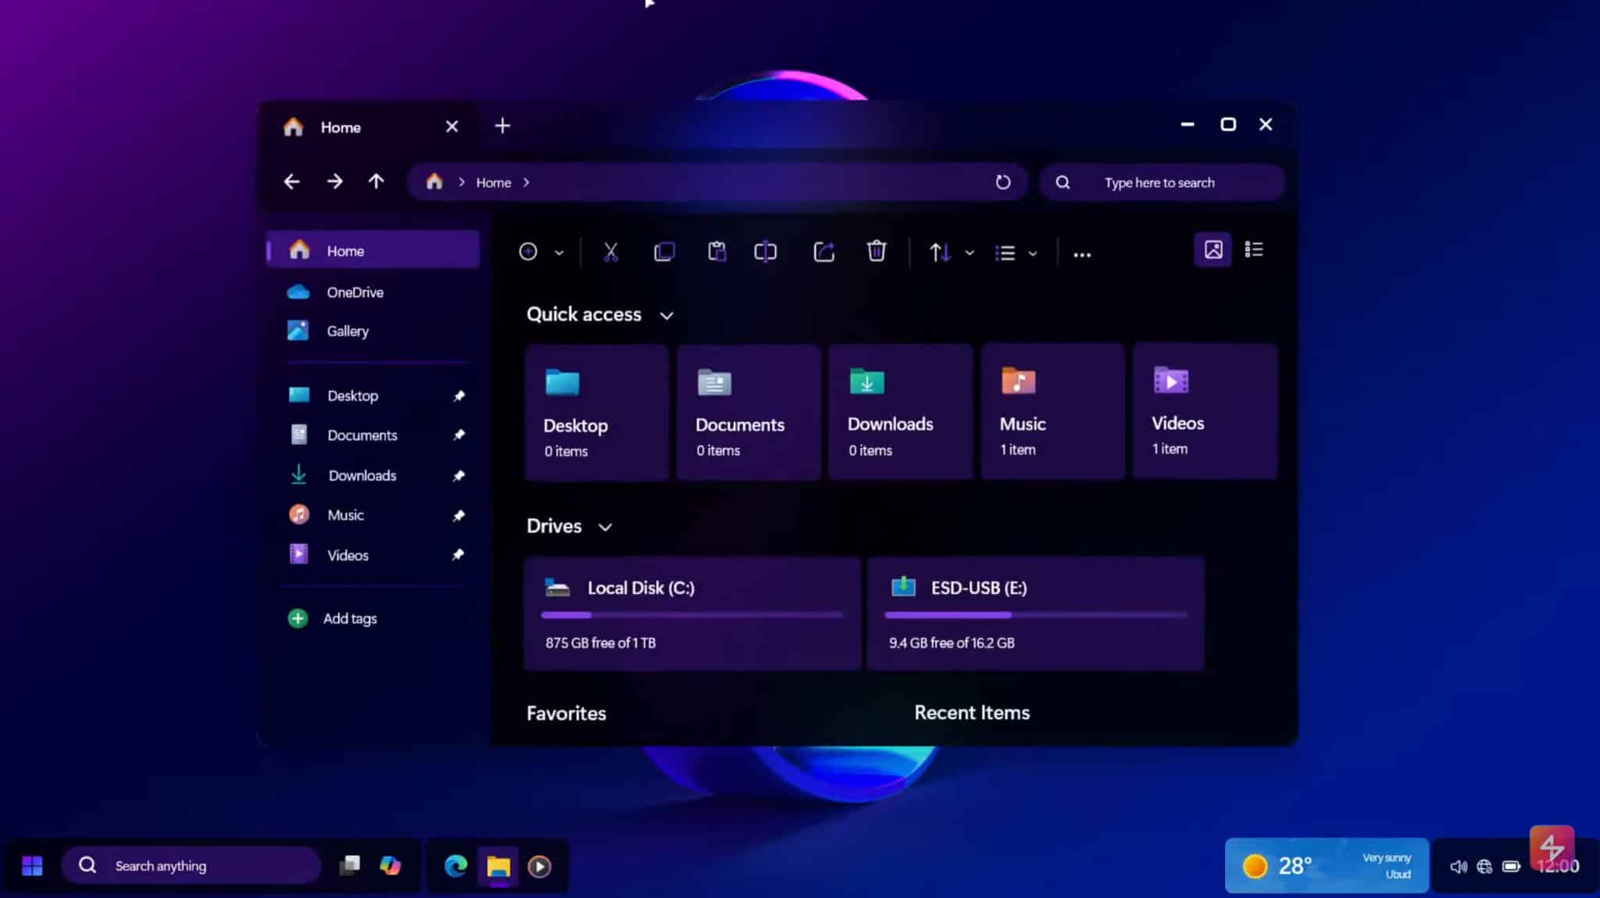Image resolution: width=1600 pixels, height=898 pixels.
Task: Click the Local Disk storage progress bar
Action: click(x=691, y=615)
